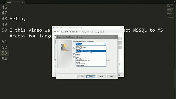The width and height of the screenshot is (176, 99).
Task: Click the ODBC Administrator title bar icon
Action: pos(54,28)
